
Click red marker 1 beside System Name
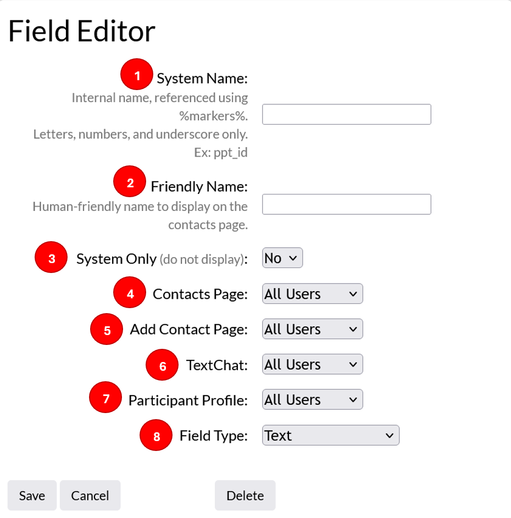(136, 74)
